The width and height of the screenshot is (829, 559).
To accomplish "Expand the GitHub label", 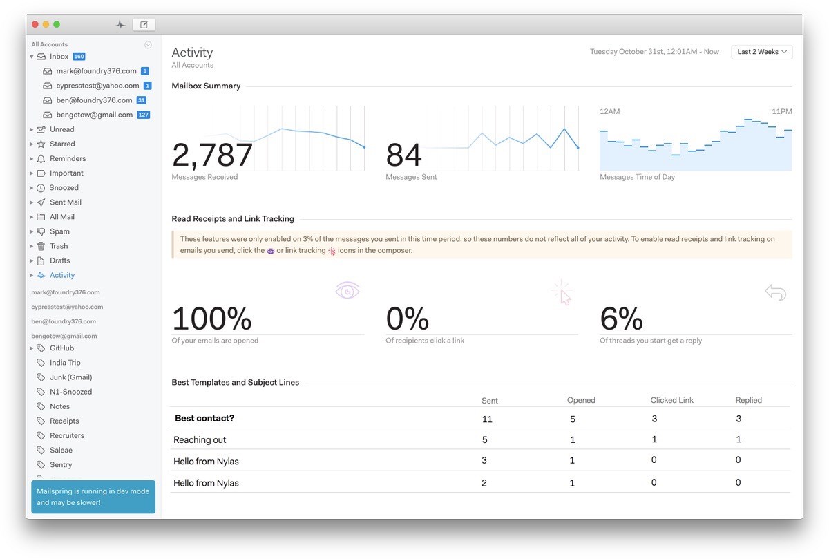I will tap(32, 348).
